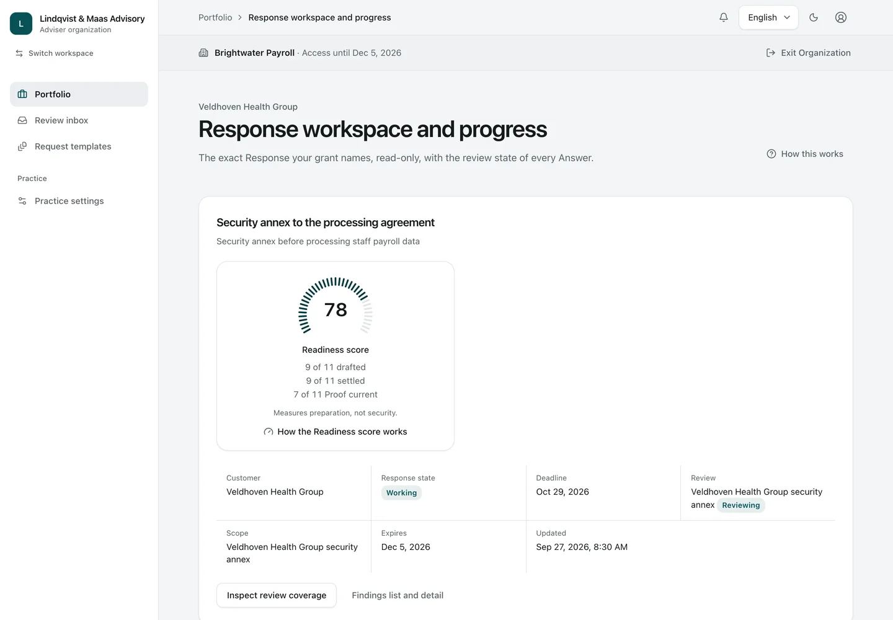
Task: Click '9 of 11 settled'
Action: click(335, 381)
